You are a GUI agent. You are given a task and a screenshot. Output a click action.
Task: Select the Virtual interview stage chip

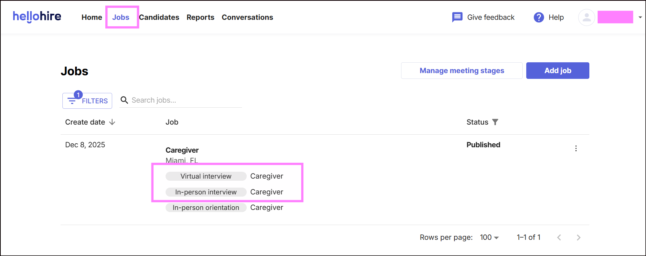(x=206, y=176)
